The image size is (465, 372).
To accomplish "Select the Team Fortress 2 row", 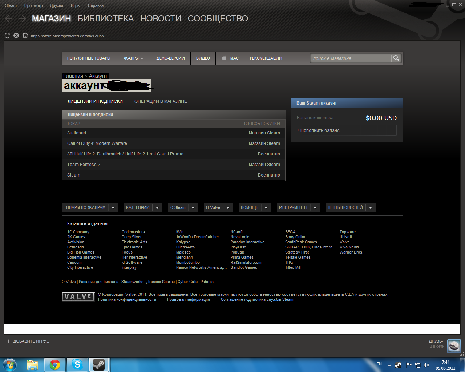I will [174, 165].
